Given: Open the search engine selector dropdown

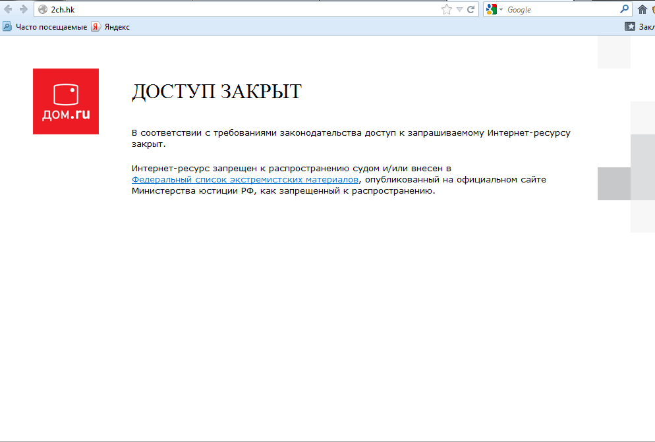Looking at the screenshot, I should tap(495, 10).
